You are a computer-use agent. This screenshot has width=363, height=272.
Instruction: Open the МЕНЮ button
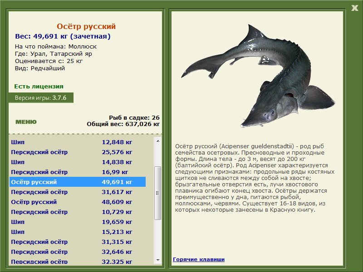pyautogui.click(x=26, y=122)
